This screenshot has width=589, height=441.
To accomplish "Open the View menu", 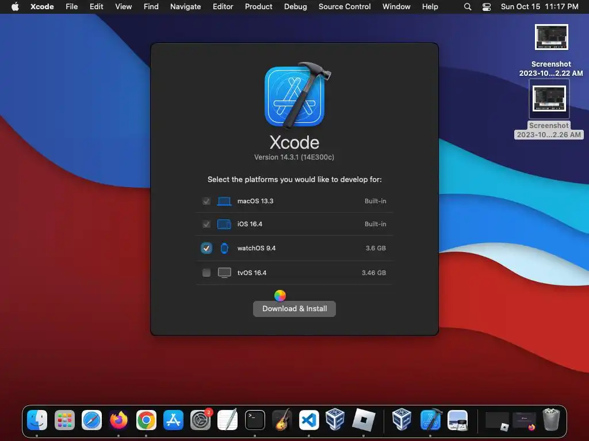I will tap(123, 6).
